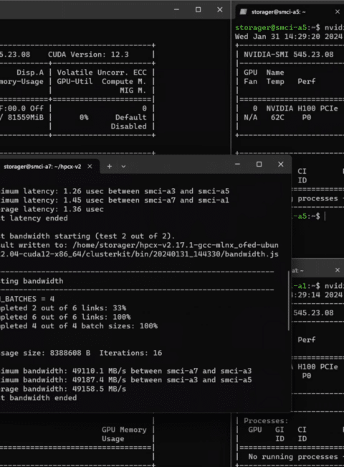Click the smci-a5 shell prompt cursor line
The image size is (344, 467).
click(309, 216)
